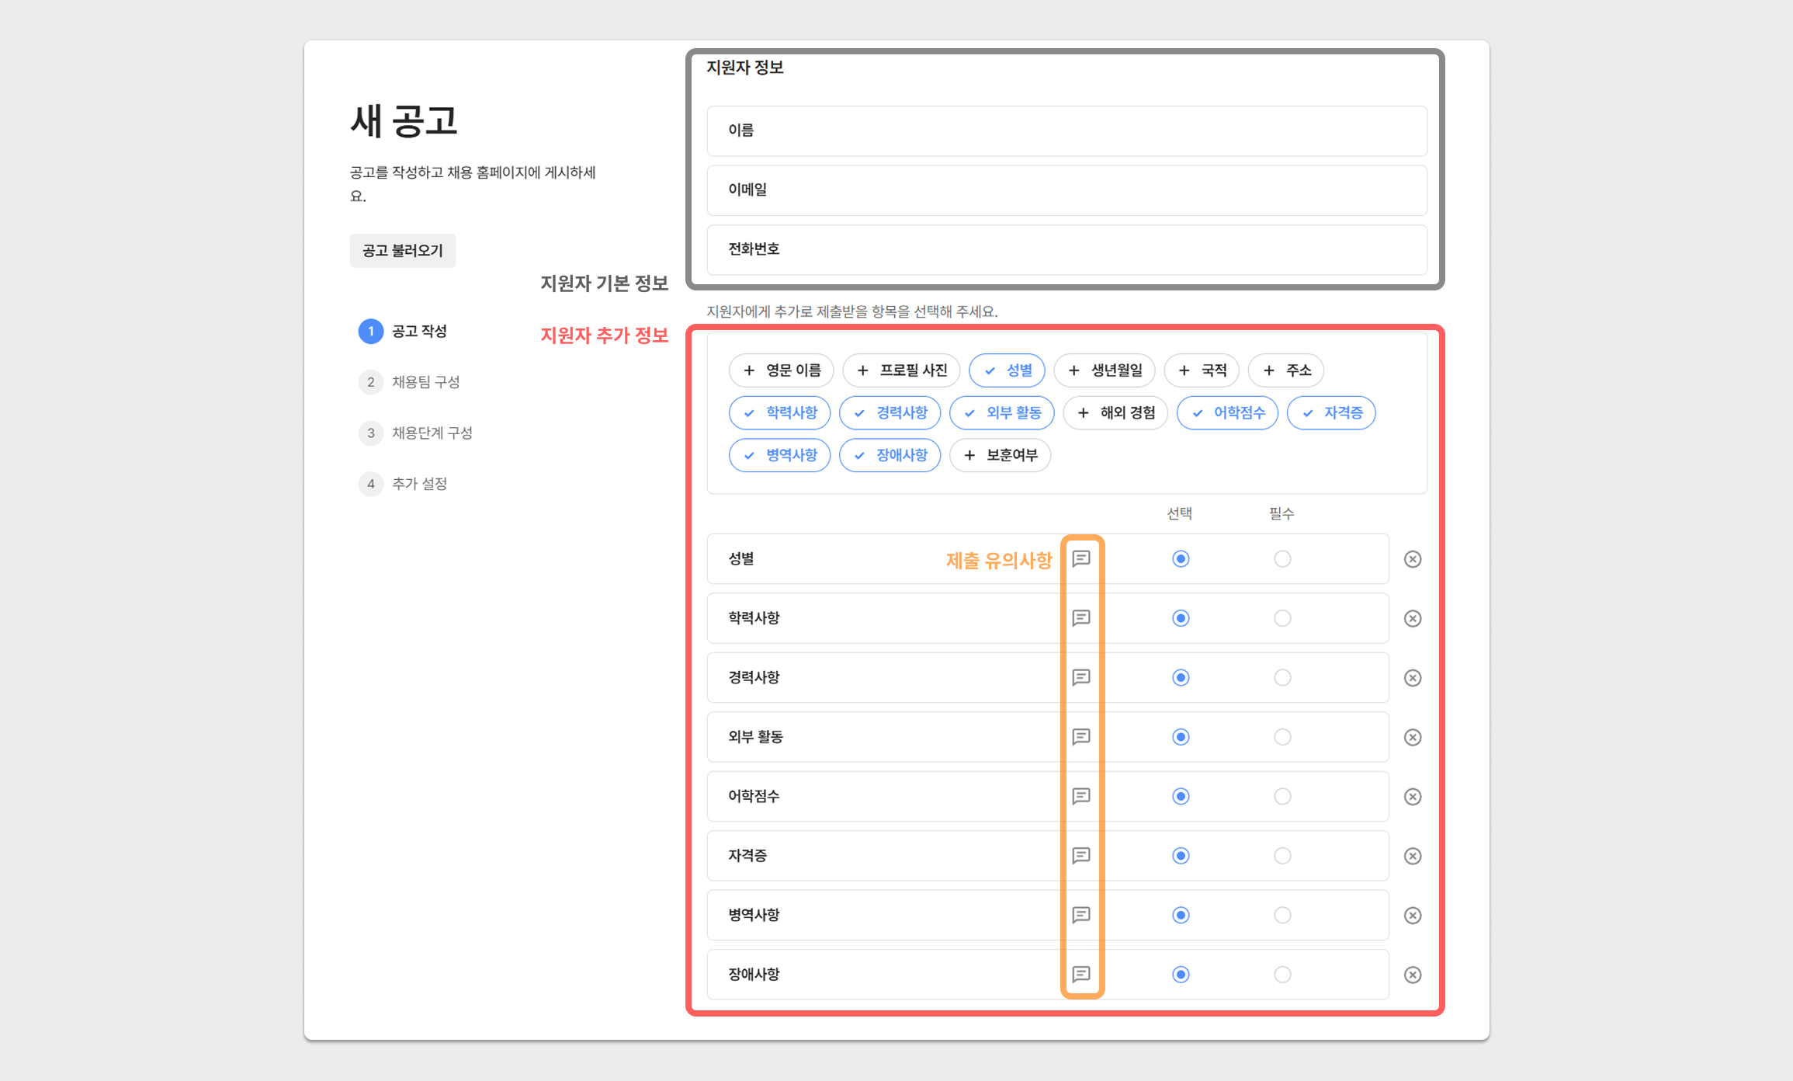Screen dimensions: 1793x1081
Task: Add 프로필 사진 item chip
Action: (901, 370)
